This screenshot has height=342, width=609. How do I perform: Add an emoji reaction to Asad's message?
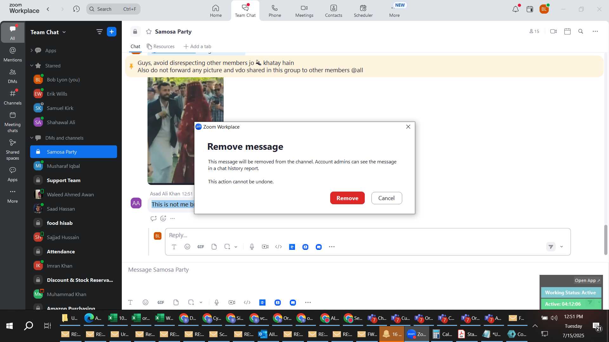pos(163,218)
